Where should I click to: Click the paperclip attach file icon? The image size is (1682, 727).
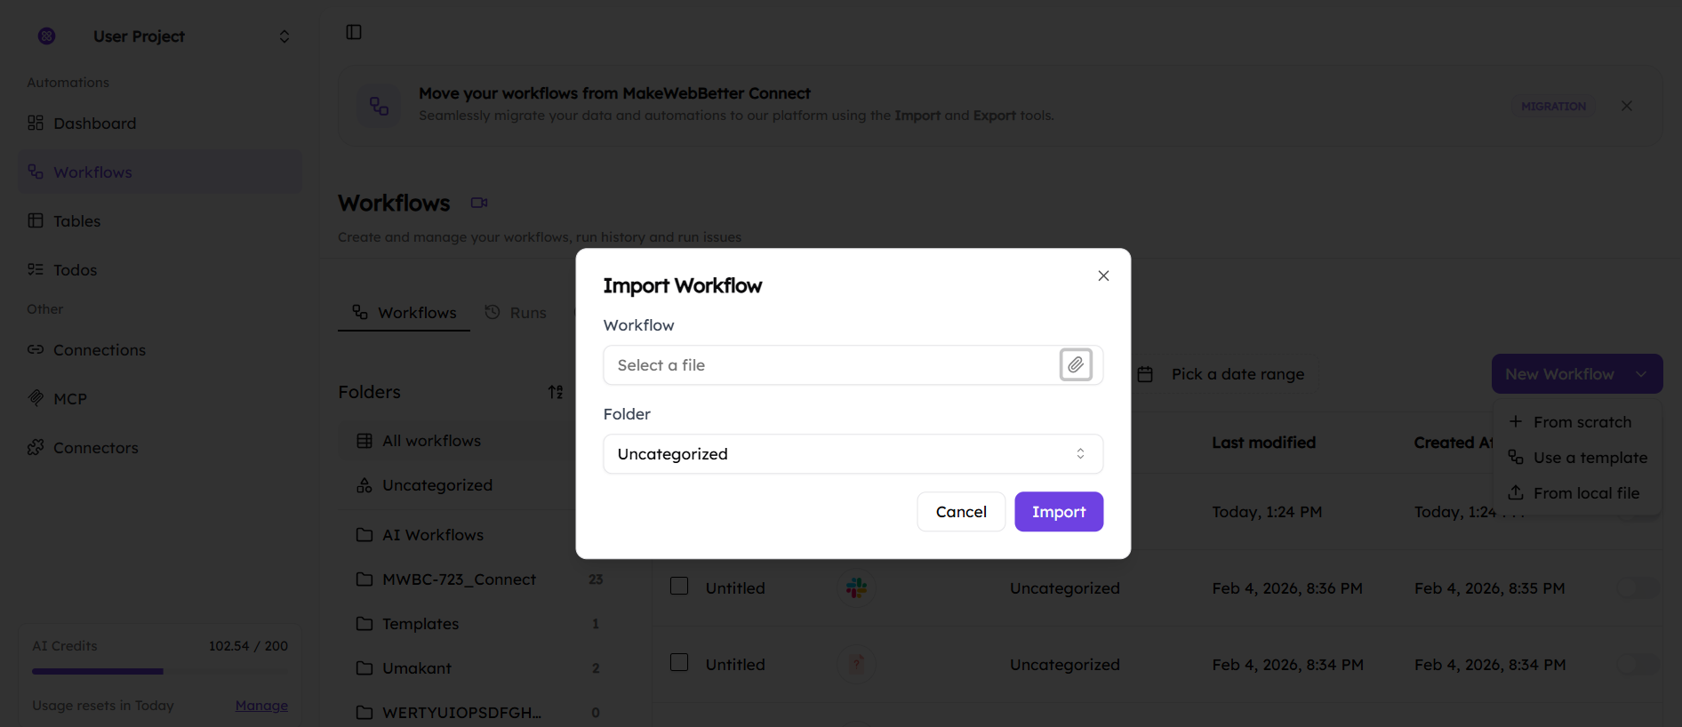coord(1076,364)
